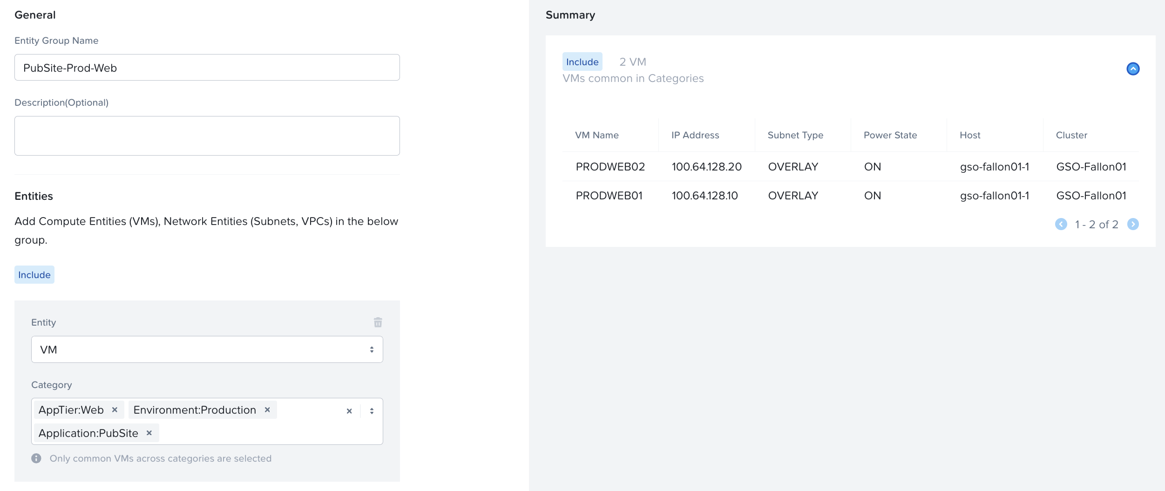Screen dimensions: 1165x491
Task: Go to the next page of VMs
Action: point(1132,225)
